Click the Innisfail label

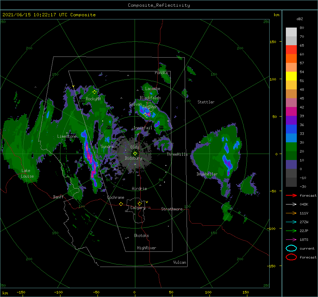pyautogui.click(x=143, y=128)
